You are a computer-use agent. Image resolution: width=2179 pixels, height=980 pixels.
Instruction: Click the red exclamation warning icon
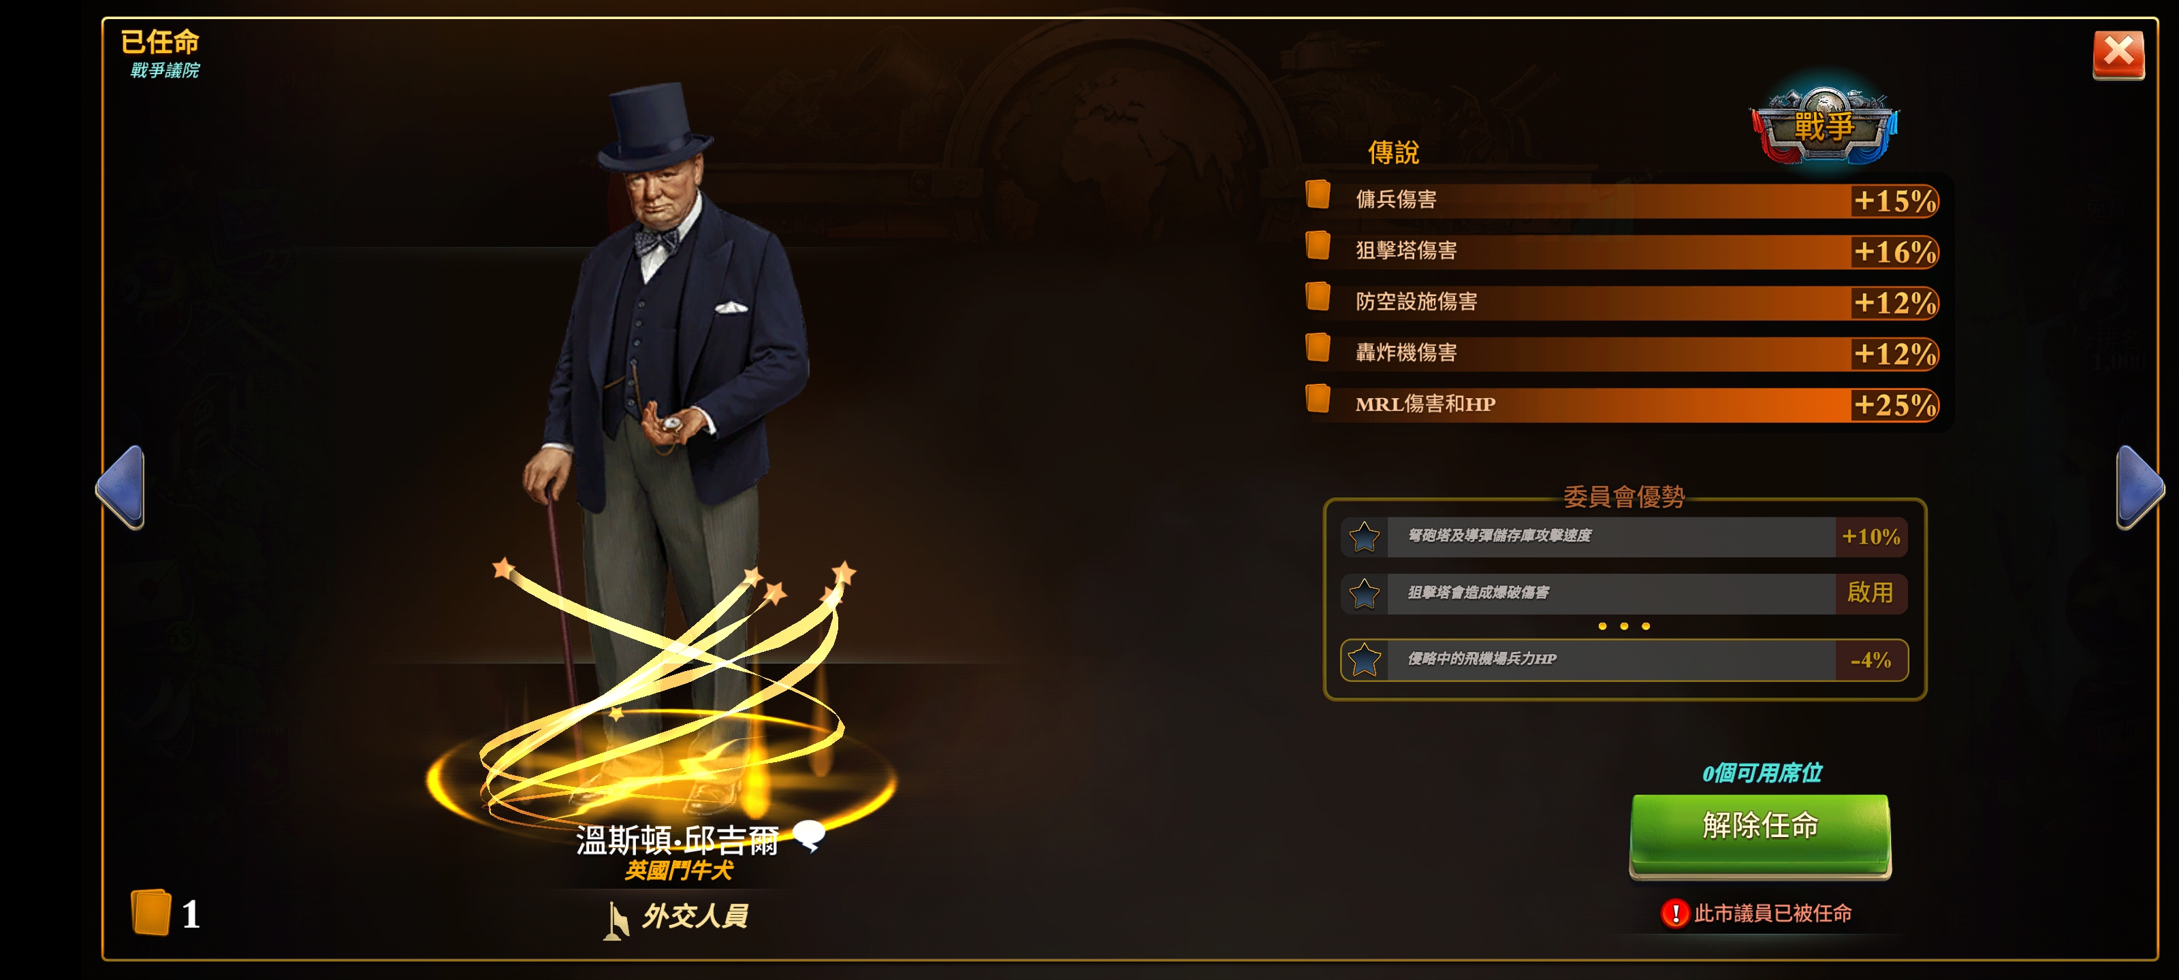[1674, 913]
